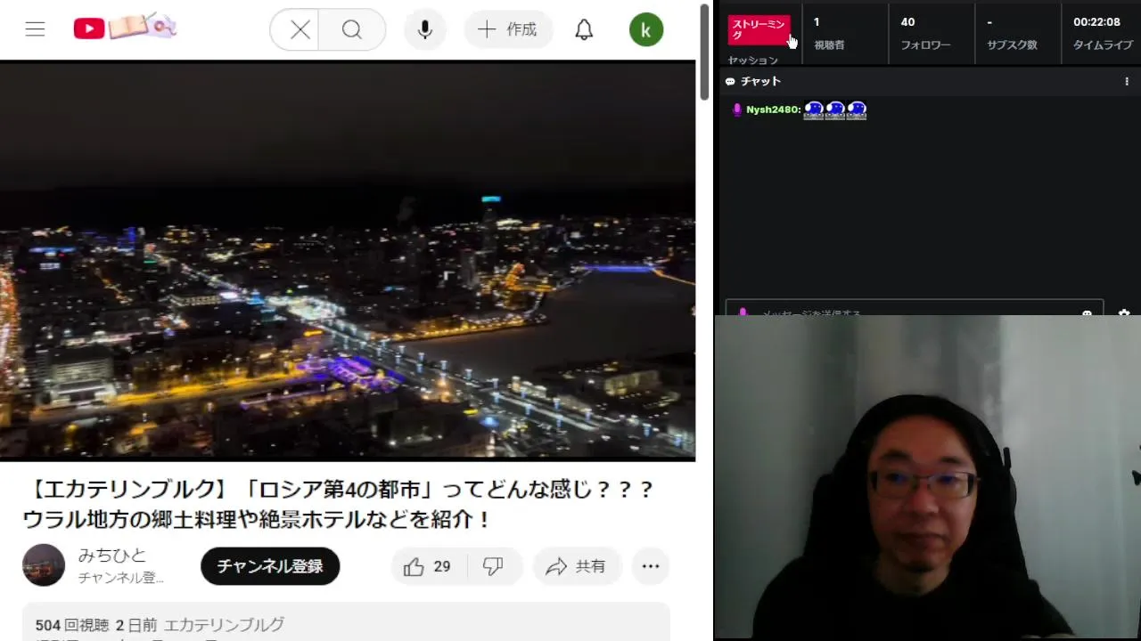
Task: Click the webcam feed overlay
Action: tap(928, 477)
